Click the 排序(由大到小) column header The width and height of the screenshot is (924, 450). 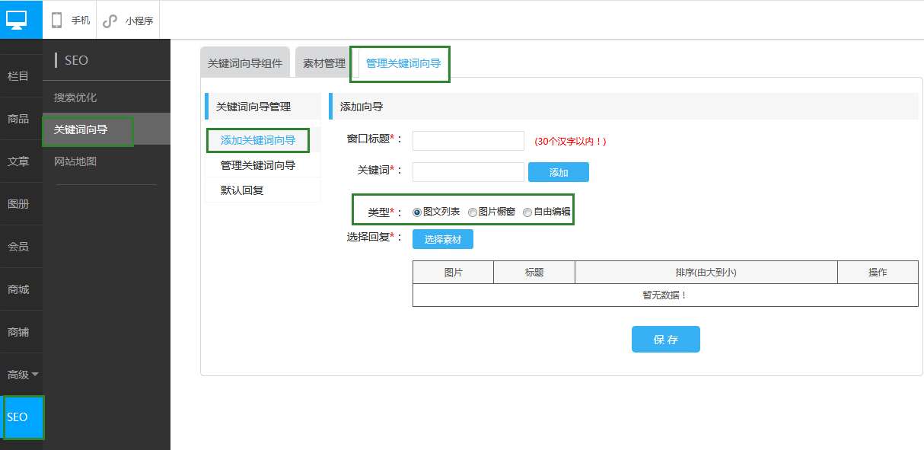coord(706,273)
